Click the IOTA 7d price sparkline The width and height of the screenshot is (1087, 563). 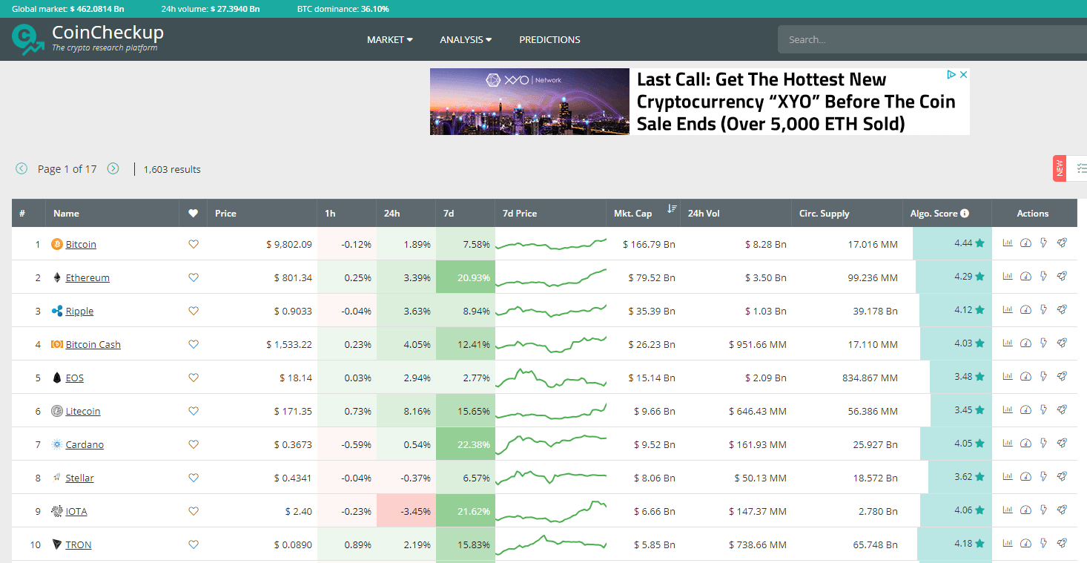pos(550,511)
